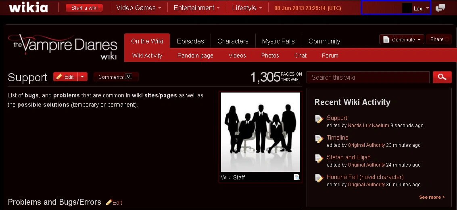Open Honoria Fell (novel character) link

365,177
